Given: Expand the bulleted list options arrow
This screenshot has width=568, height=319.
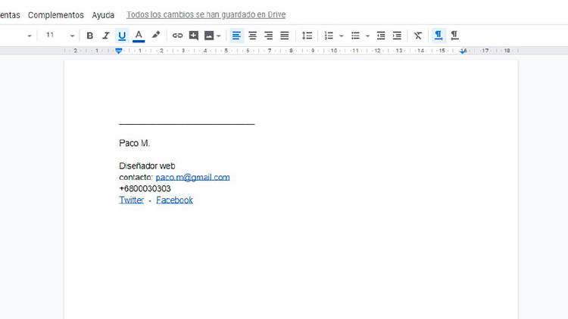Looking at the screenshot, I should pos(368,36).
